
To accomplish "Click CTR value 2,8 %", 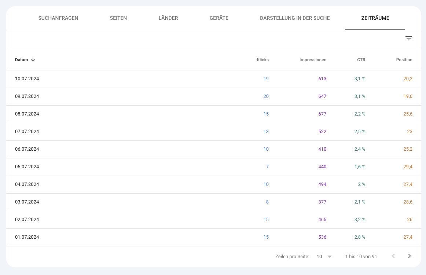I will [x=360, y=237].
